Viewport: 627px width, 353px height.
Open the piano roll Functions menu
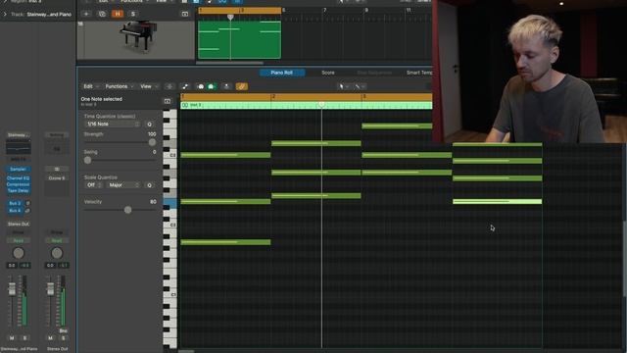(119, 86)
